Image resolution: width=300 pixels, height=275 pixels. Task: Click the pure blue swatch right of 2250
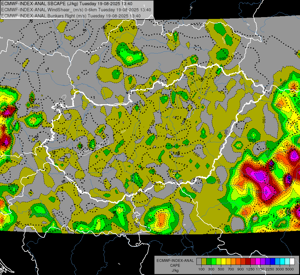(x=272, y=261)
